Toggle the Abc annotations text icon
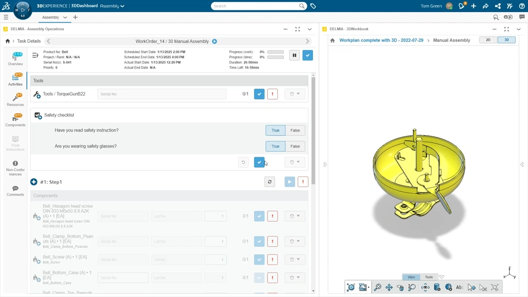 [459, 287]
